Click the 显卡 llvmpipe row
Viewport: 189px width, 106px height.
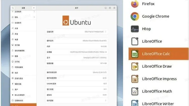[x=77, y=58]
